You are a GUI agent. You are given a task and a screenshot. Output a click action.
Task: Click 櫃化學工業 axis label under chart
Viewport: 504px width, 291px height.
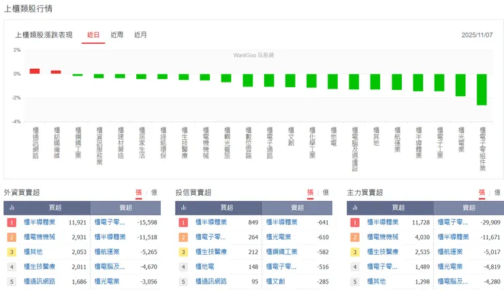pyautogui.click(x=312, y=142)
